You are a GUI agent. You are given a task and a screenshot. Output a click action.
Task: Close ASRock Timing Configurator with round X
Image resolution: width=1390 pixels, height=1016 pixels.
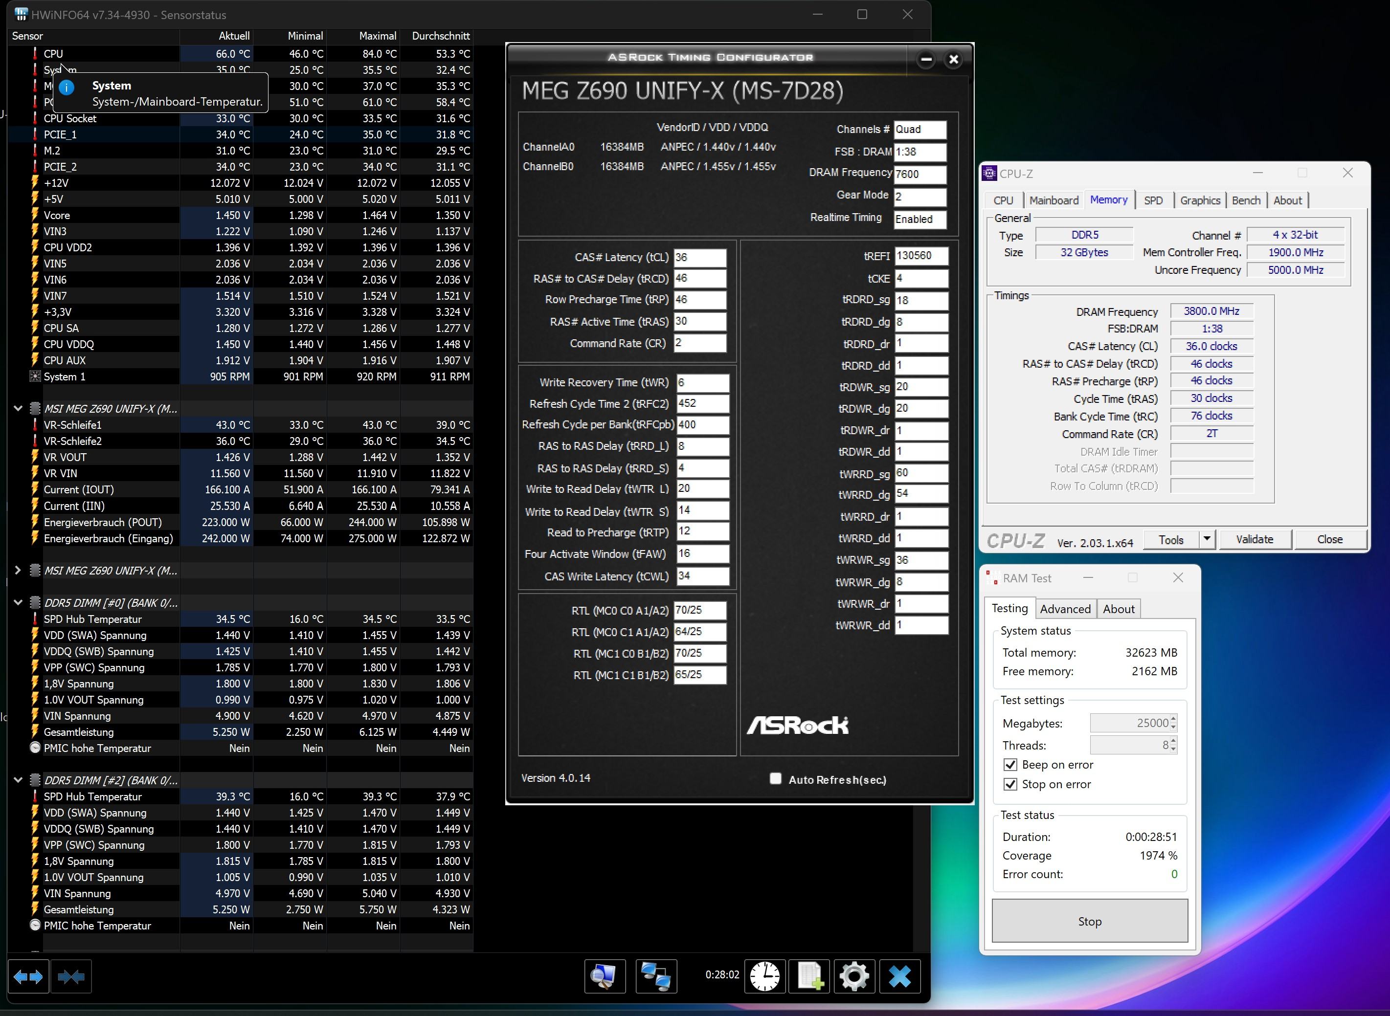953,60
